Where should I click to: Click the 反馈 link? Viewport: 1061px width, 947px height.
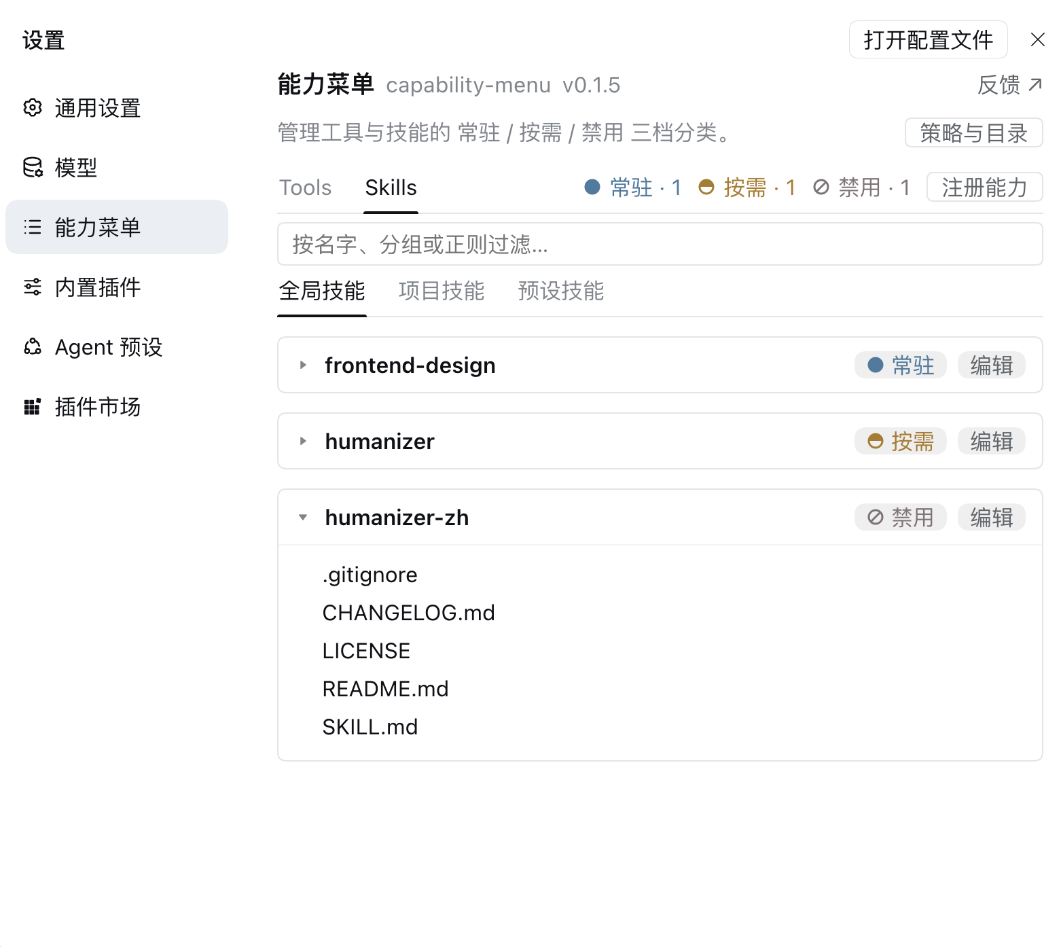[x=1010, y=84]
